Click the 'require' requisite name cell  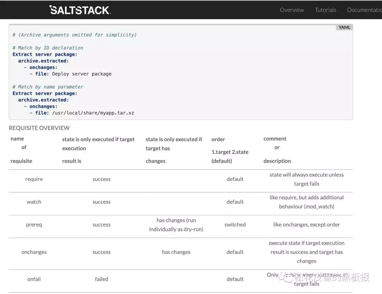[34, 179]
